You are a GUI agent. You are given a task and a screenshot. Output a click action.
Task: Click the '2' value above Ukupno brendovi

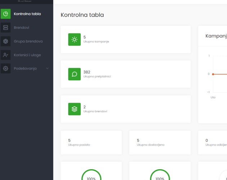coord(84,107)
